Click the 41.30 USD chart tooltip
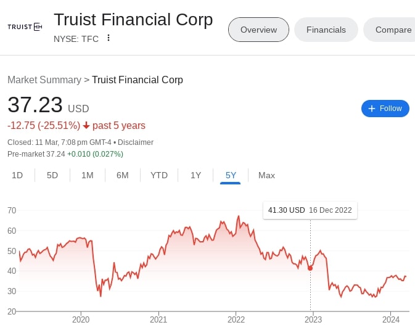Image resolution: width=415 pixels, height=325 pixels. tap(310, 210)
